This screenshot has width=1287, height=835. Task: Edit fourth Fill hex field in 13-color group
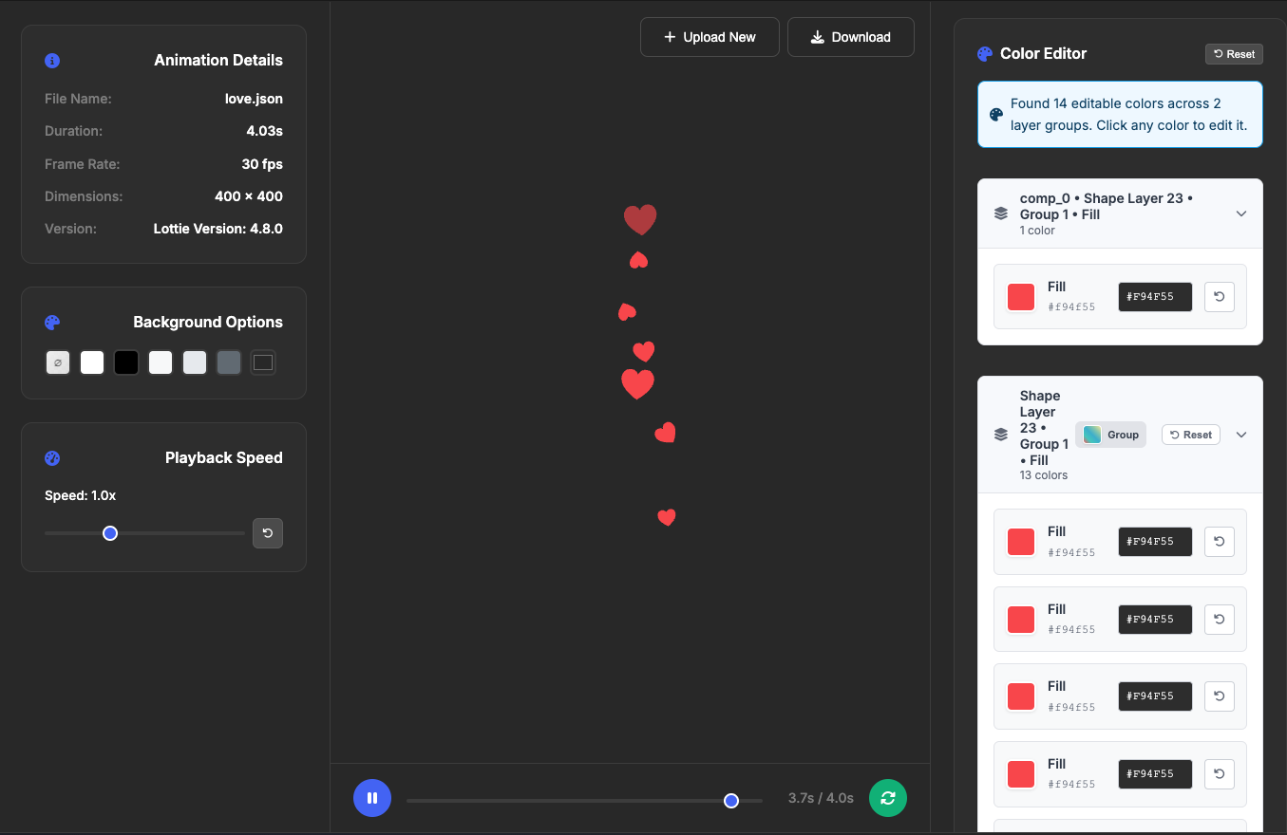coord(1155,774)
